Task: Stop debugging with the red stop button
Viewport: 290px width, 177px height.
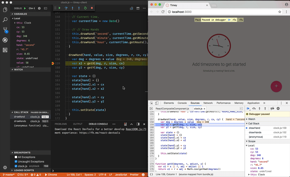Action: point(92,8)
